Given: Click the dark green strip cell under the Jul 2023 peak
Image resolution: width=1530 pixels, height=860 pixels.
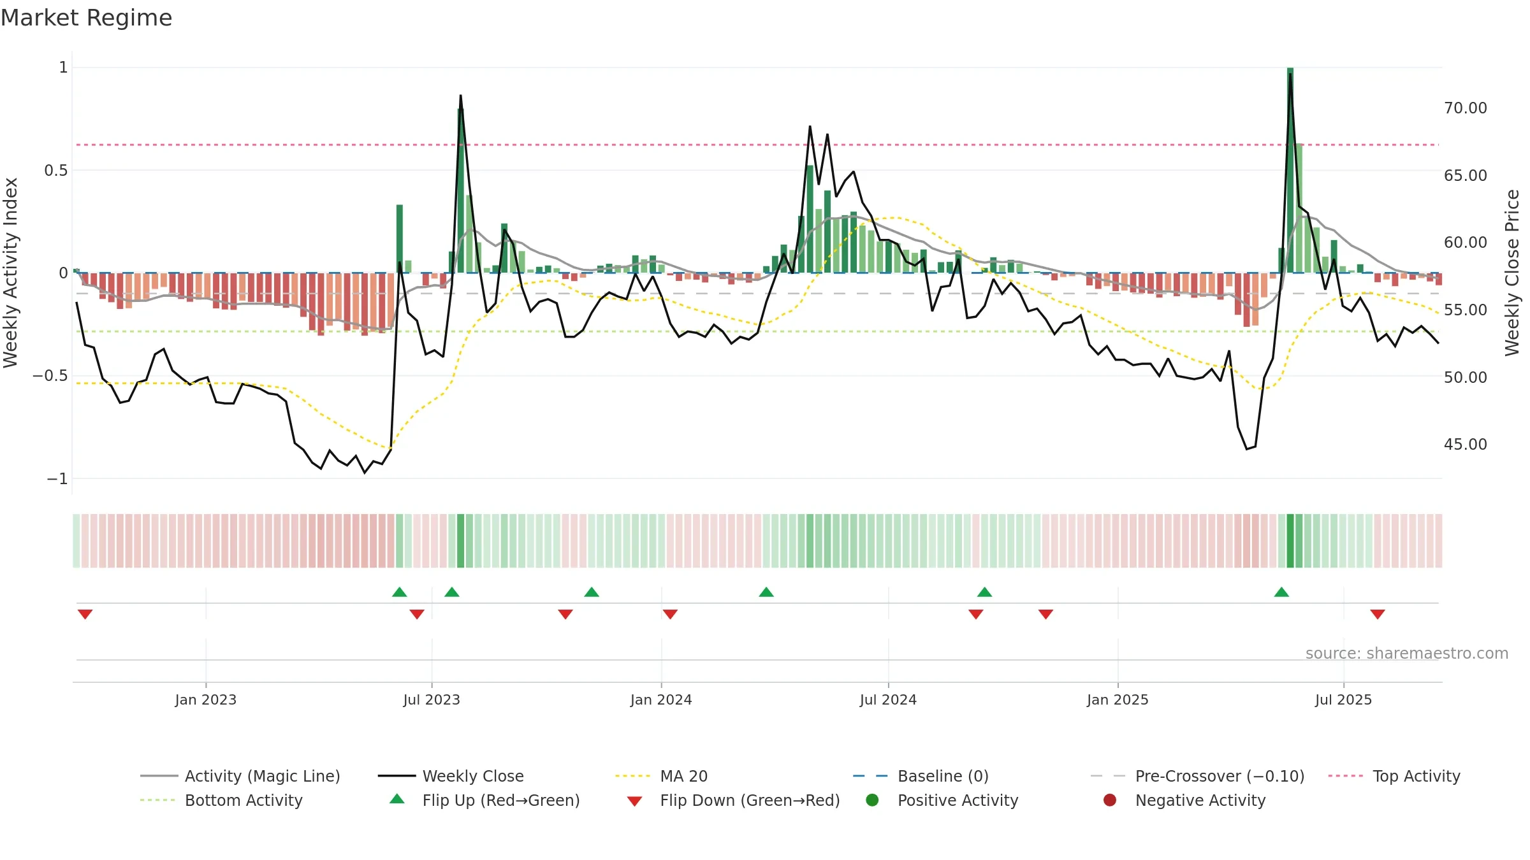Looking at the screenshot, I should click(x=461, y=541).
